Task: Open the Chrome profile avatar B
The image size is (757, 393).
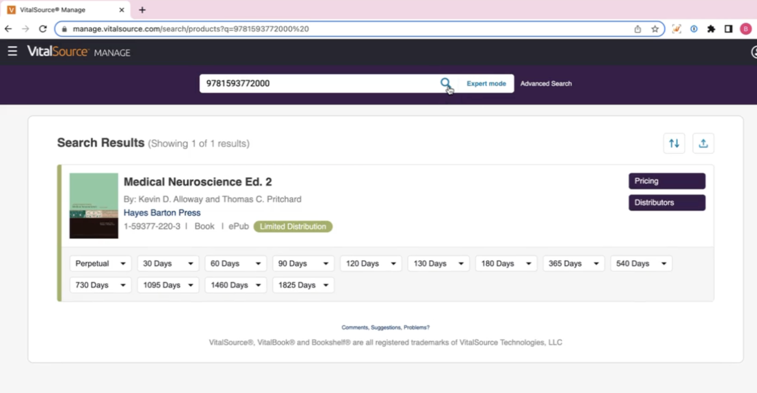Action: pos(746,29)
